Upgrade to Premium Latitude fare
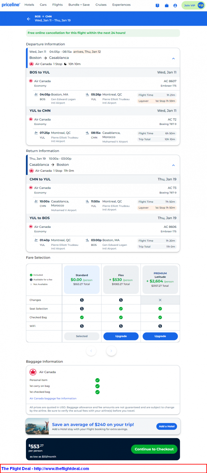207x473 pixels. tap(160, 336)
